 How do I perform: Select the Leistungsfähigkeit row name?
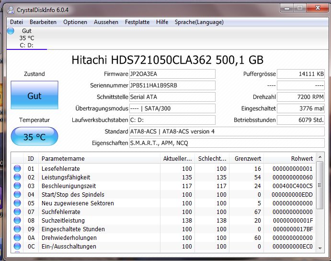coord(66,177)
